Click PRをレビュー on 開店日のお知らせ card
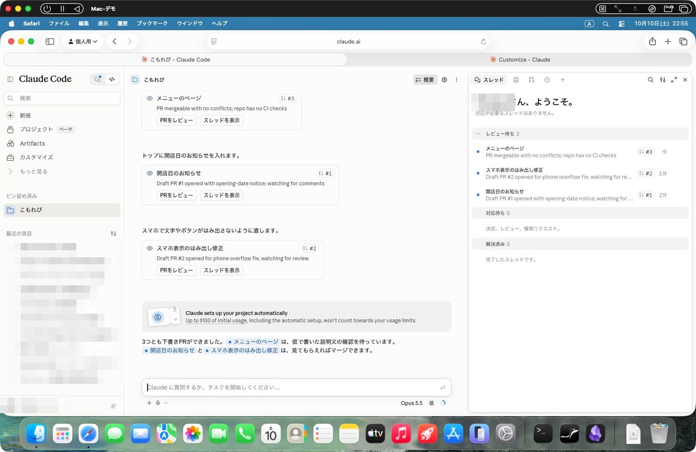This screenshot has height=452, width=696. [x=177, y=195]
